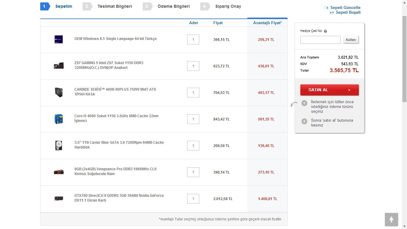Apply gift code with Kullan button
This screenshot has height=229, width=407.
351,40
